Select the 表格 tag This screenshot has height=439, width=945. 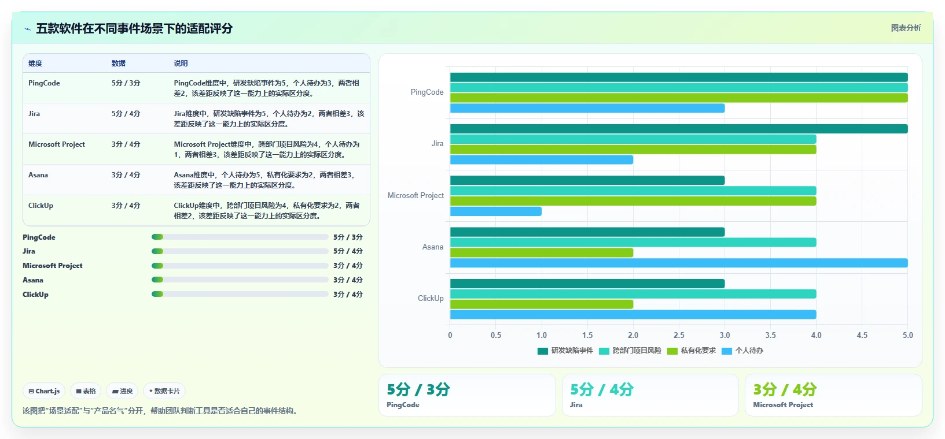click(86, 391)
